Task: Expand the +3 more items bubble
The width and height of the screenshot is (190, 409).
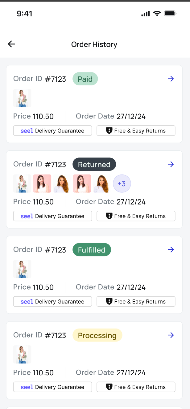Action: [x=122, y=184]
